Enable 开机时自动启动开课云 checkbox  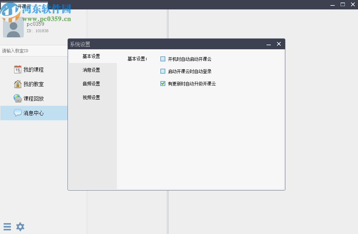(x=162, y=58)
